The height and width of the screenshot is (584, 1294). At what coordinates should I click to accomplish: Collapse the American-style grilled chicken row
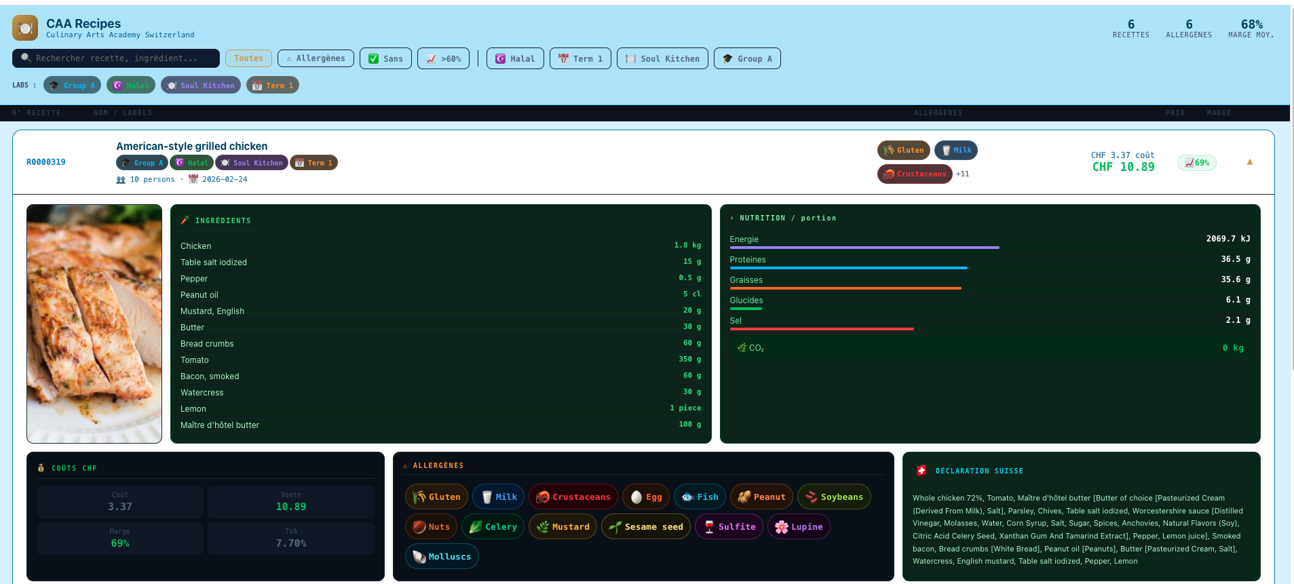(1249, 162)
